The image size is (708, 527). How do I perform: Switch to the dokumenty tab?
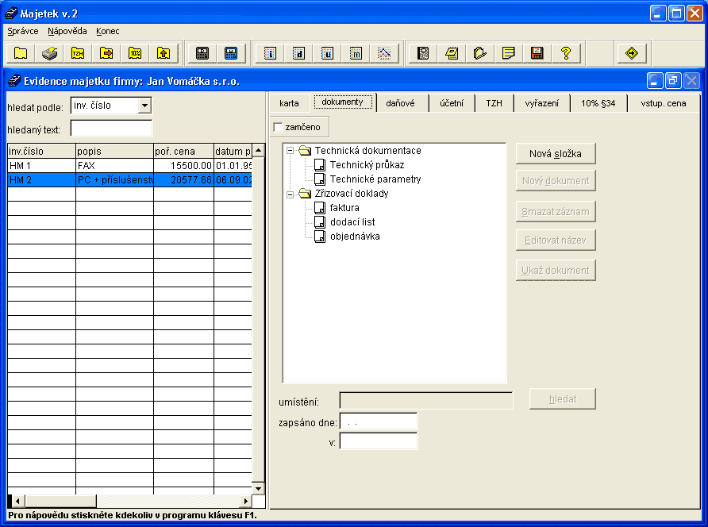coord(342,102)
